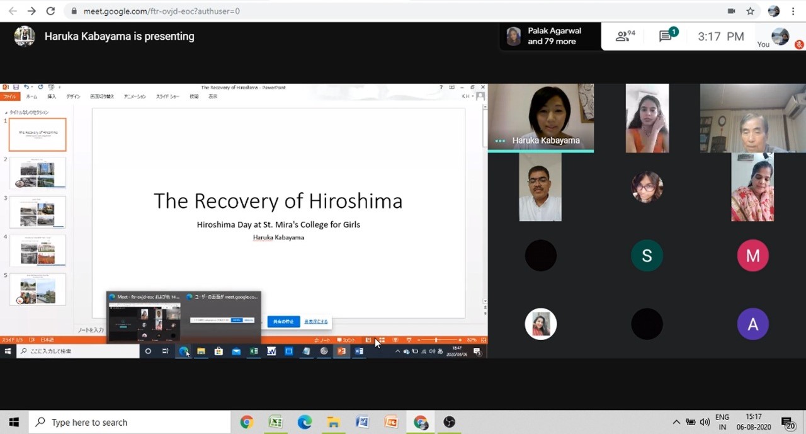This screenshot has width=806, height=434.
Task: Toggle the ノート (Notes) pane in PowerPoint
Action: pyautogui.click(x=321, y=340)
